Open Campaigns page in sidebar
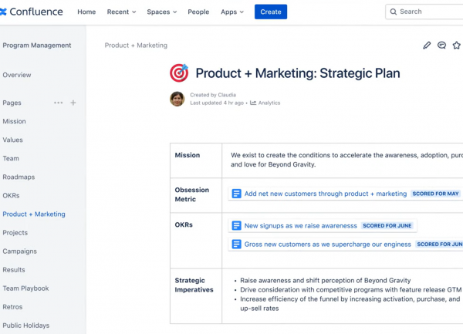Screen dimensions: 463x334 (x=20, y=251)
